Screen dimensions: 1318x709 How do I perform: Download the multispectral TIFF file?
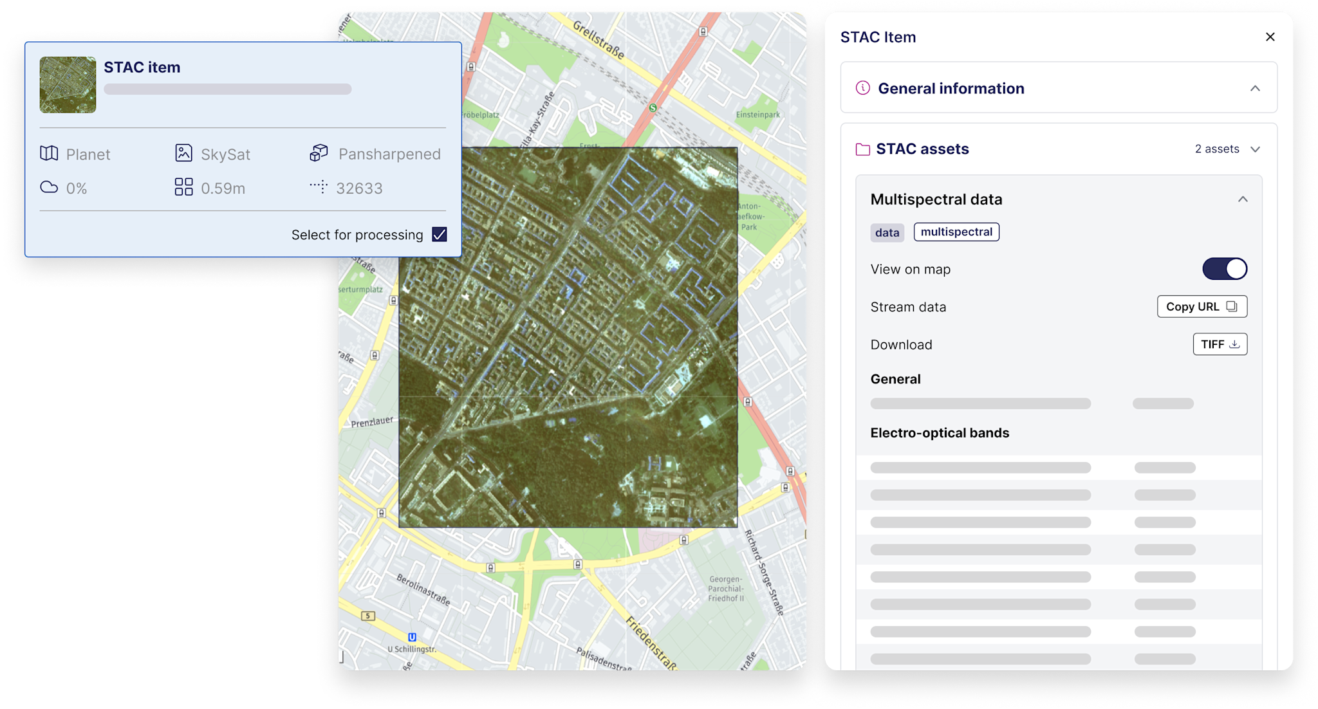pos(1220,344)
